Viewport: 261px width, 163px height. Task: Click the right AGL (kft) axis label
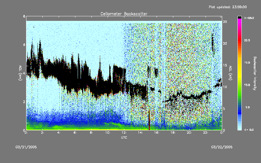(230, 73)
